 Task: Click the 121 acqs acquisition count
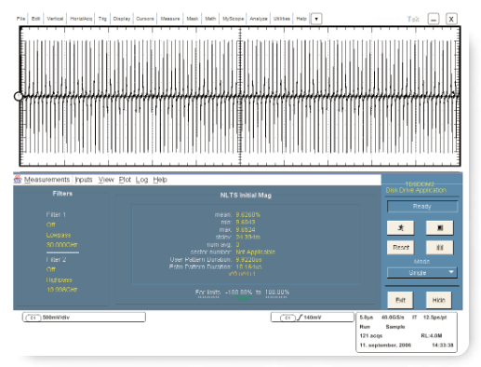coord(371,335)
